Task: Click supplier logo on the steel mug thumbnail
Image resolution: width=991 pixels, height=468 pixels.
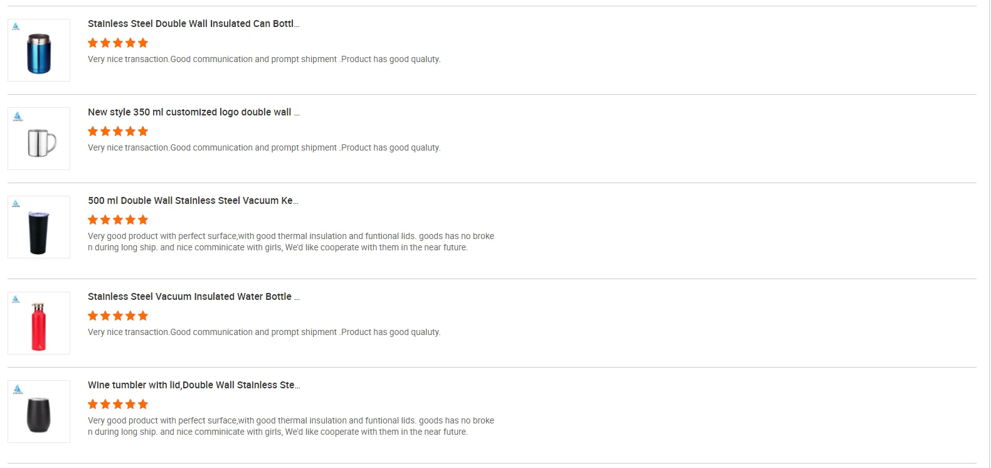Action: pos(18,116)
